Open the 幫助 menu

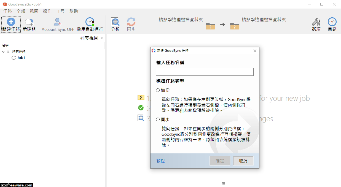coord(74,11)
